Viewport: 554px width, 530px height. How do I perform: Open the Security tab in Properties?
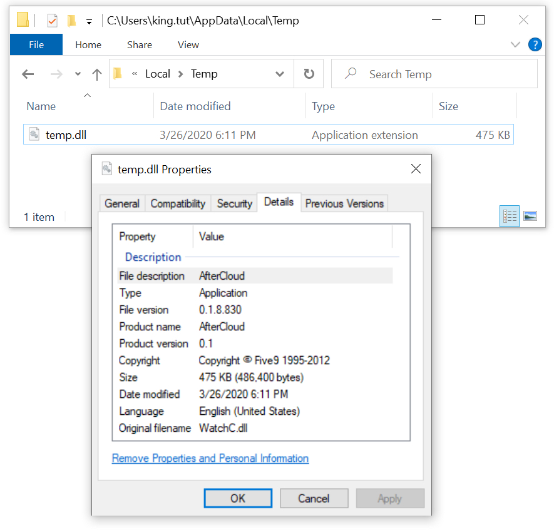pyautogui.click(x=234, y=203)
